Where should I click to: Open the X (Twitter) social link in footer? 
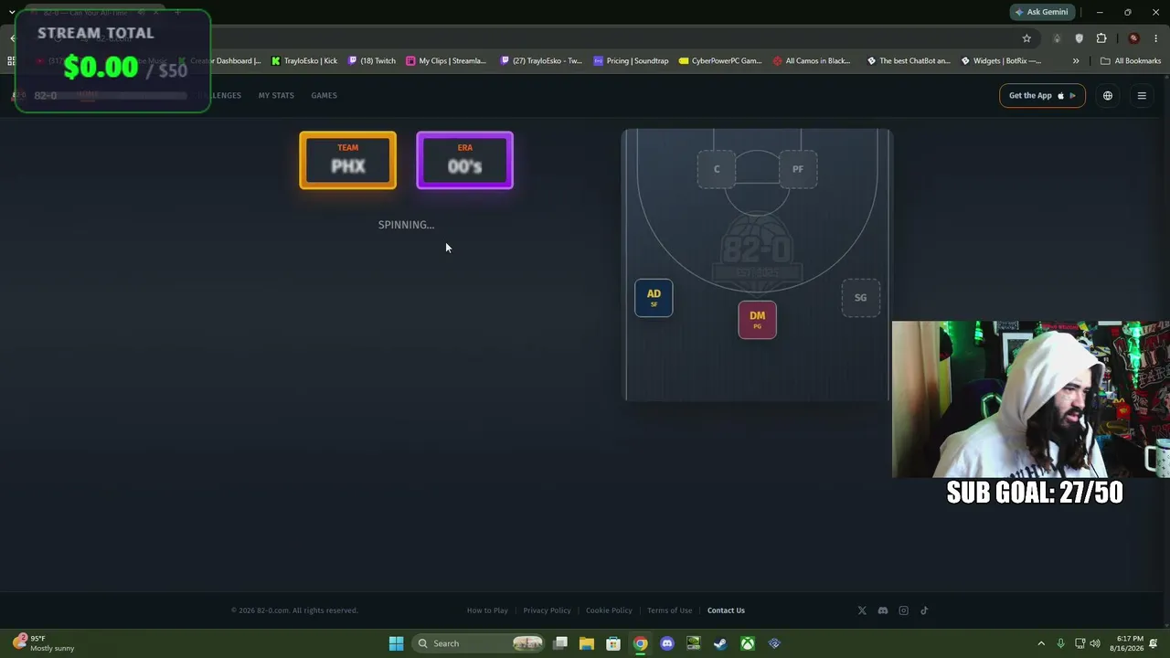[862, 610]
